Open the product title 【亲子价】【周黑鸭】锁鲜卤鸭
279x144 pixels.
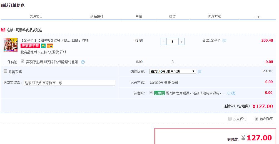(45, 41)
